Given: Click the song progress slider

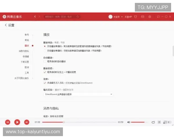Looking at the screenshot, I should [79, 122].
